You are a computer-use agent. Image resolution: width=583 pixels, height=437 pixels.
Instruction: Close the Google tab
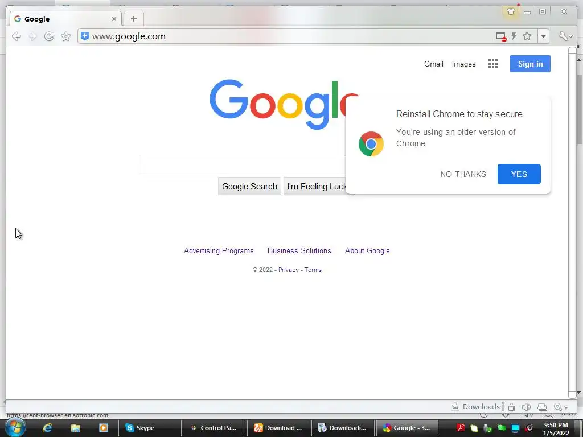click(114, 19)
